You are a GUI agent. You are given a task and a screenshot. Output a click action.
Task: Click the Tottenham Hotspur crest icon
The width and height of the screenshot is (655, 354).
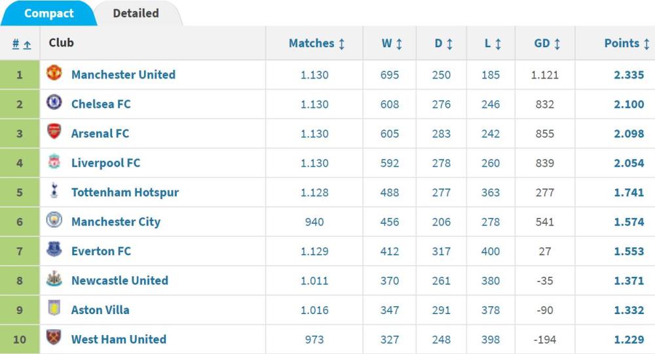pyautogui.click(x=54, y=190)
